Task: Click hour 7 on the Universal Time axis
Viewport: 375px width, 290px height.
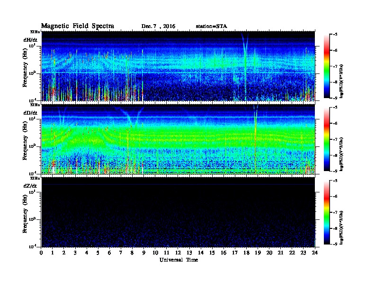Action: click(x=121, y=253)
